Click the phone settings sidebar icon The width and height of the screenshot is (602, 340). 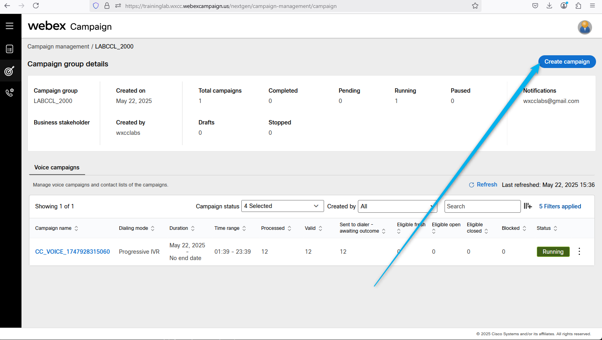(10, 93)
